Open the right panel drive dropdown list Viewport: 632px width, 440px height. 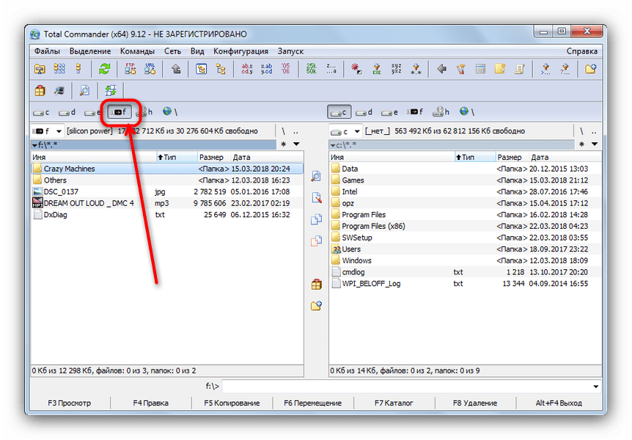pos(343,132)
